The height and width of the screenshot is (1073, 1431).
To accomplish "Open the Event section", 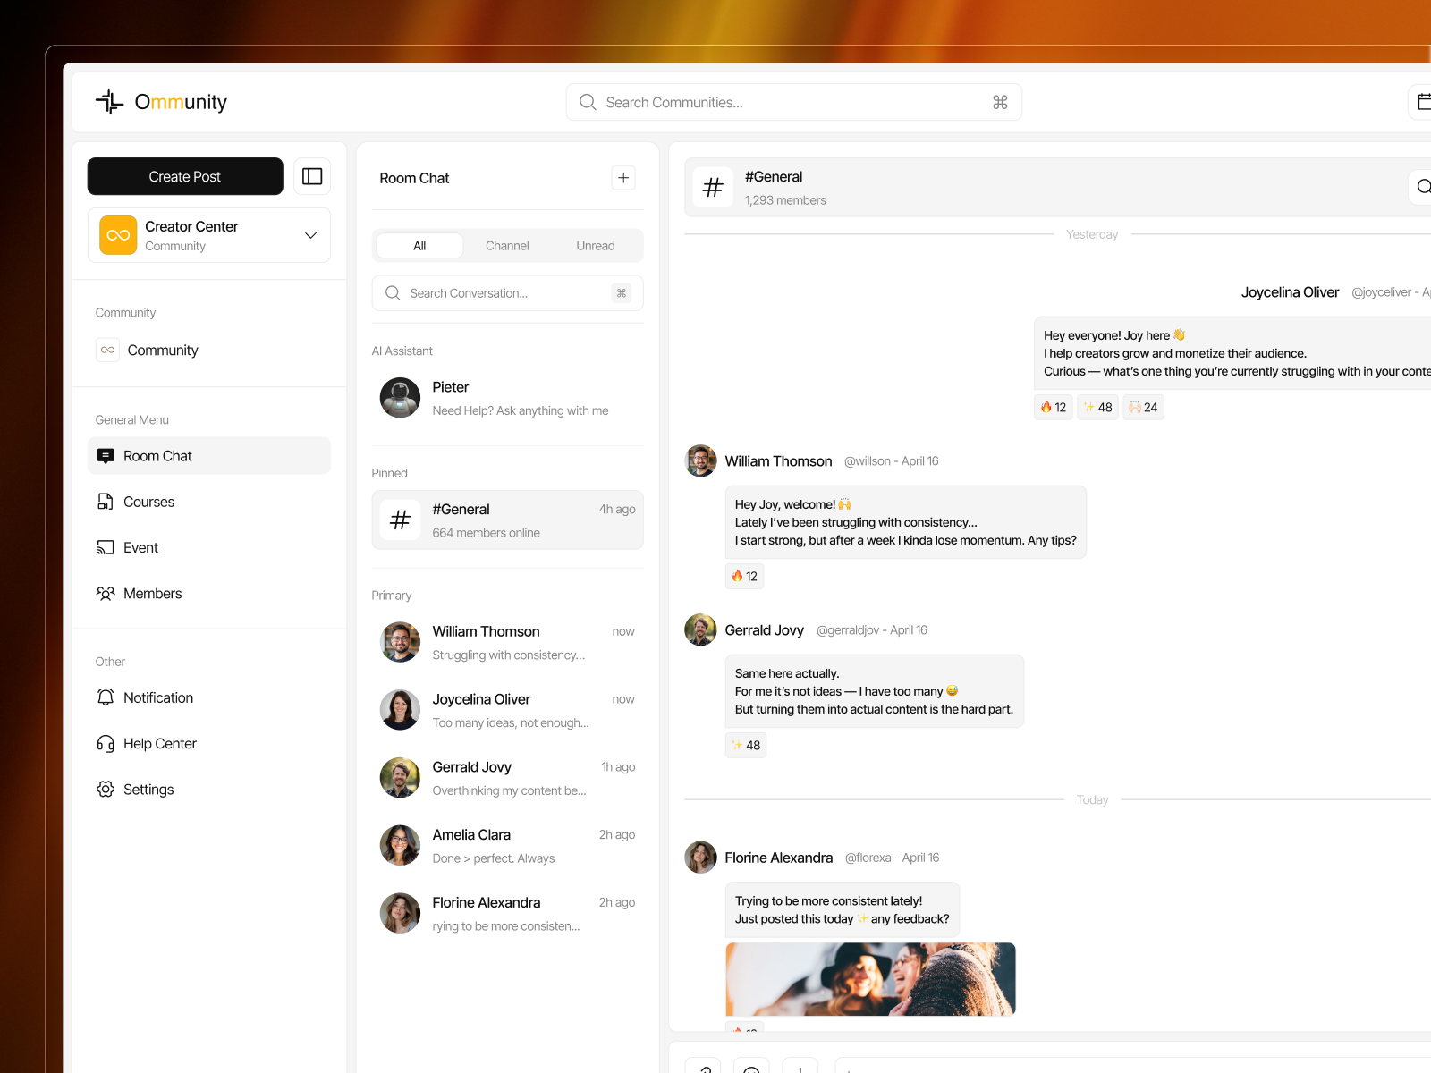I will click(x=140, y=547).
